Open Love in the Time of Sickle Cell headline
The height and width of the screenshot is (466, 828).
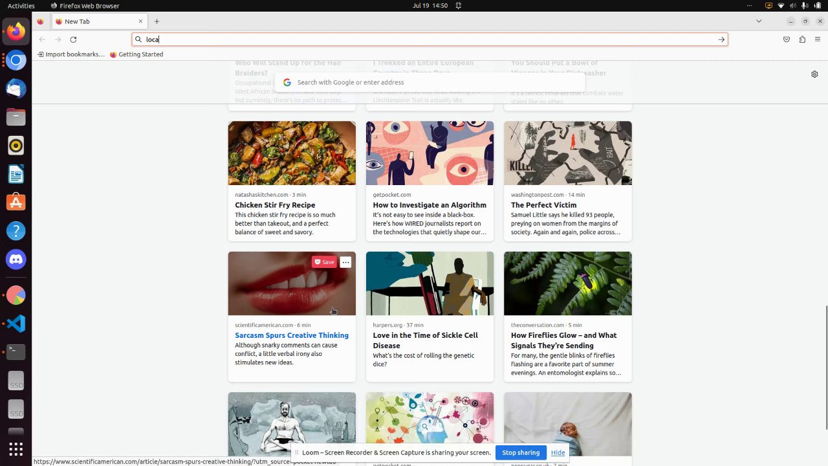(426, 340)
